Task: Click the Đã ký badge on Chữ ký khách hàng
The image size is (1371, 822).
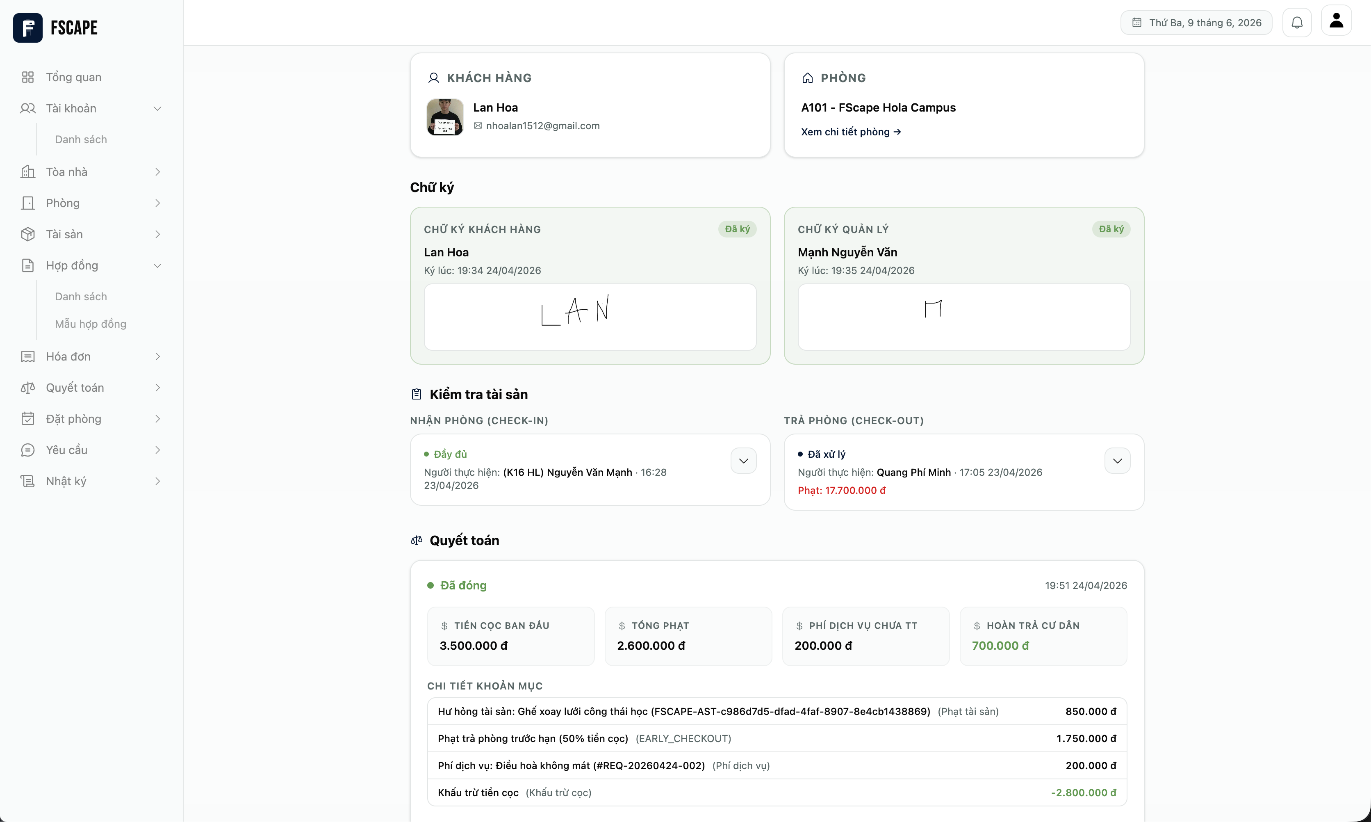Action: (x=737, y=229)
